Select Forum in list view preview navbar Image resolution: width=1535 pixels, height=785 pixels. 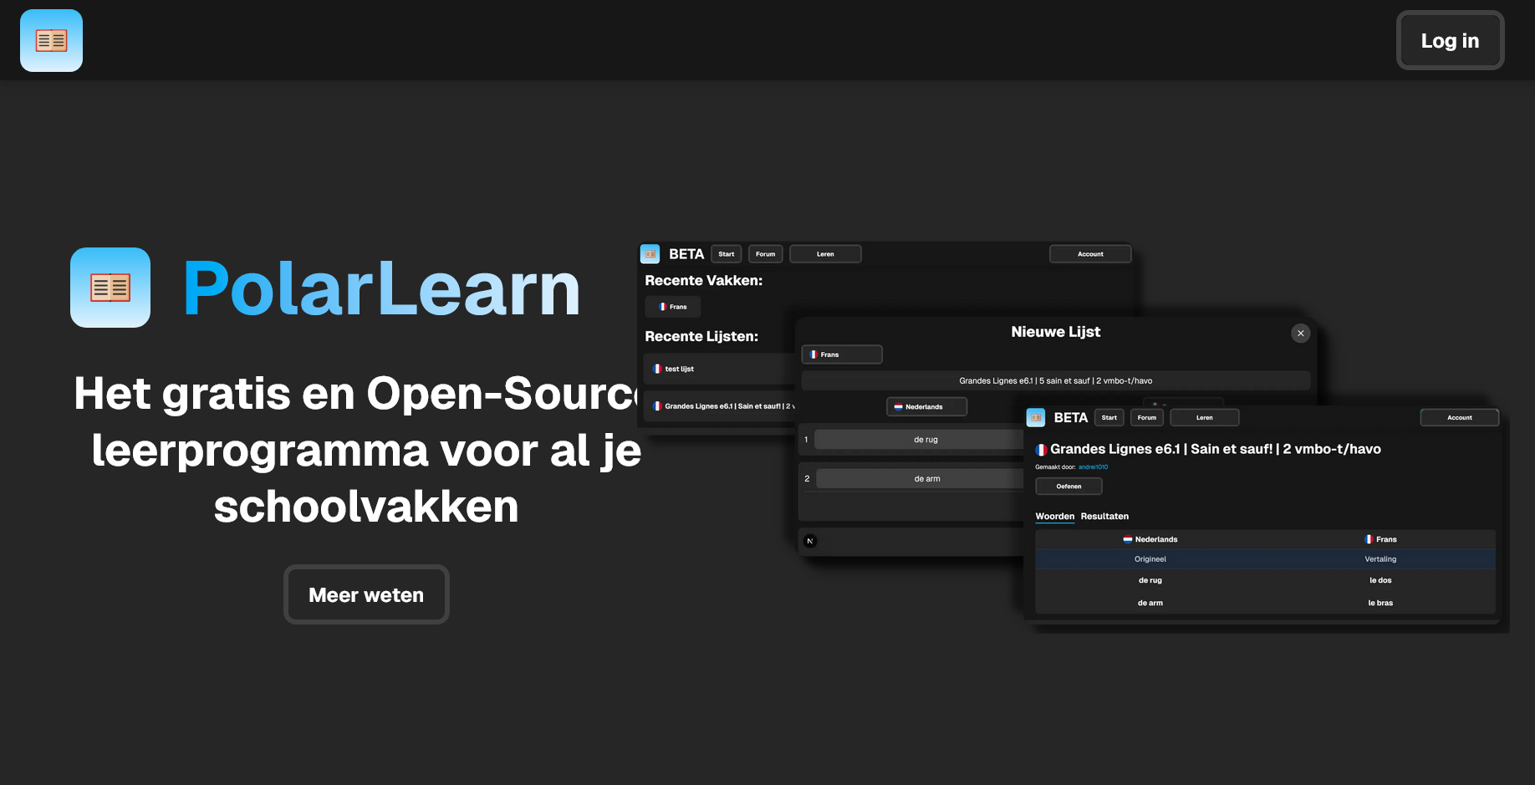(1147, 417)
